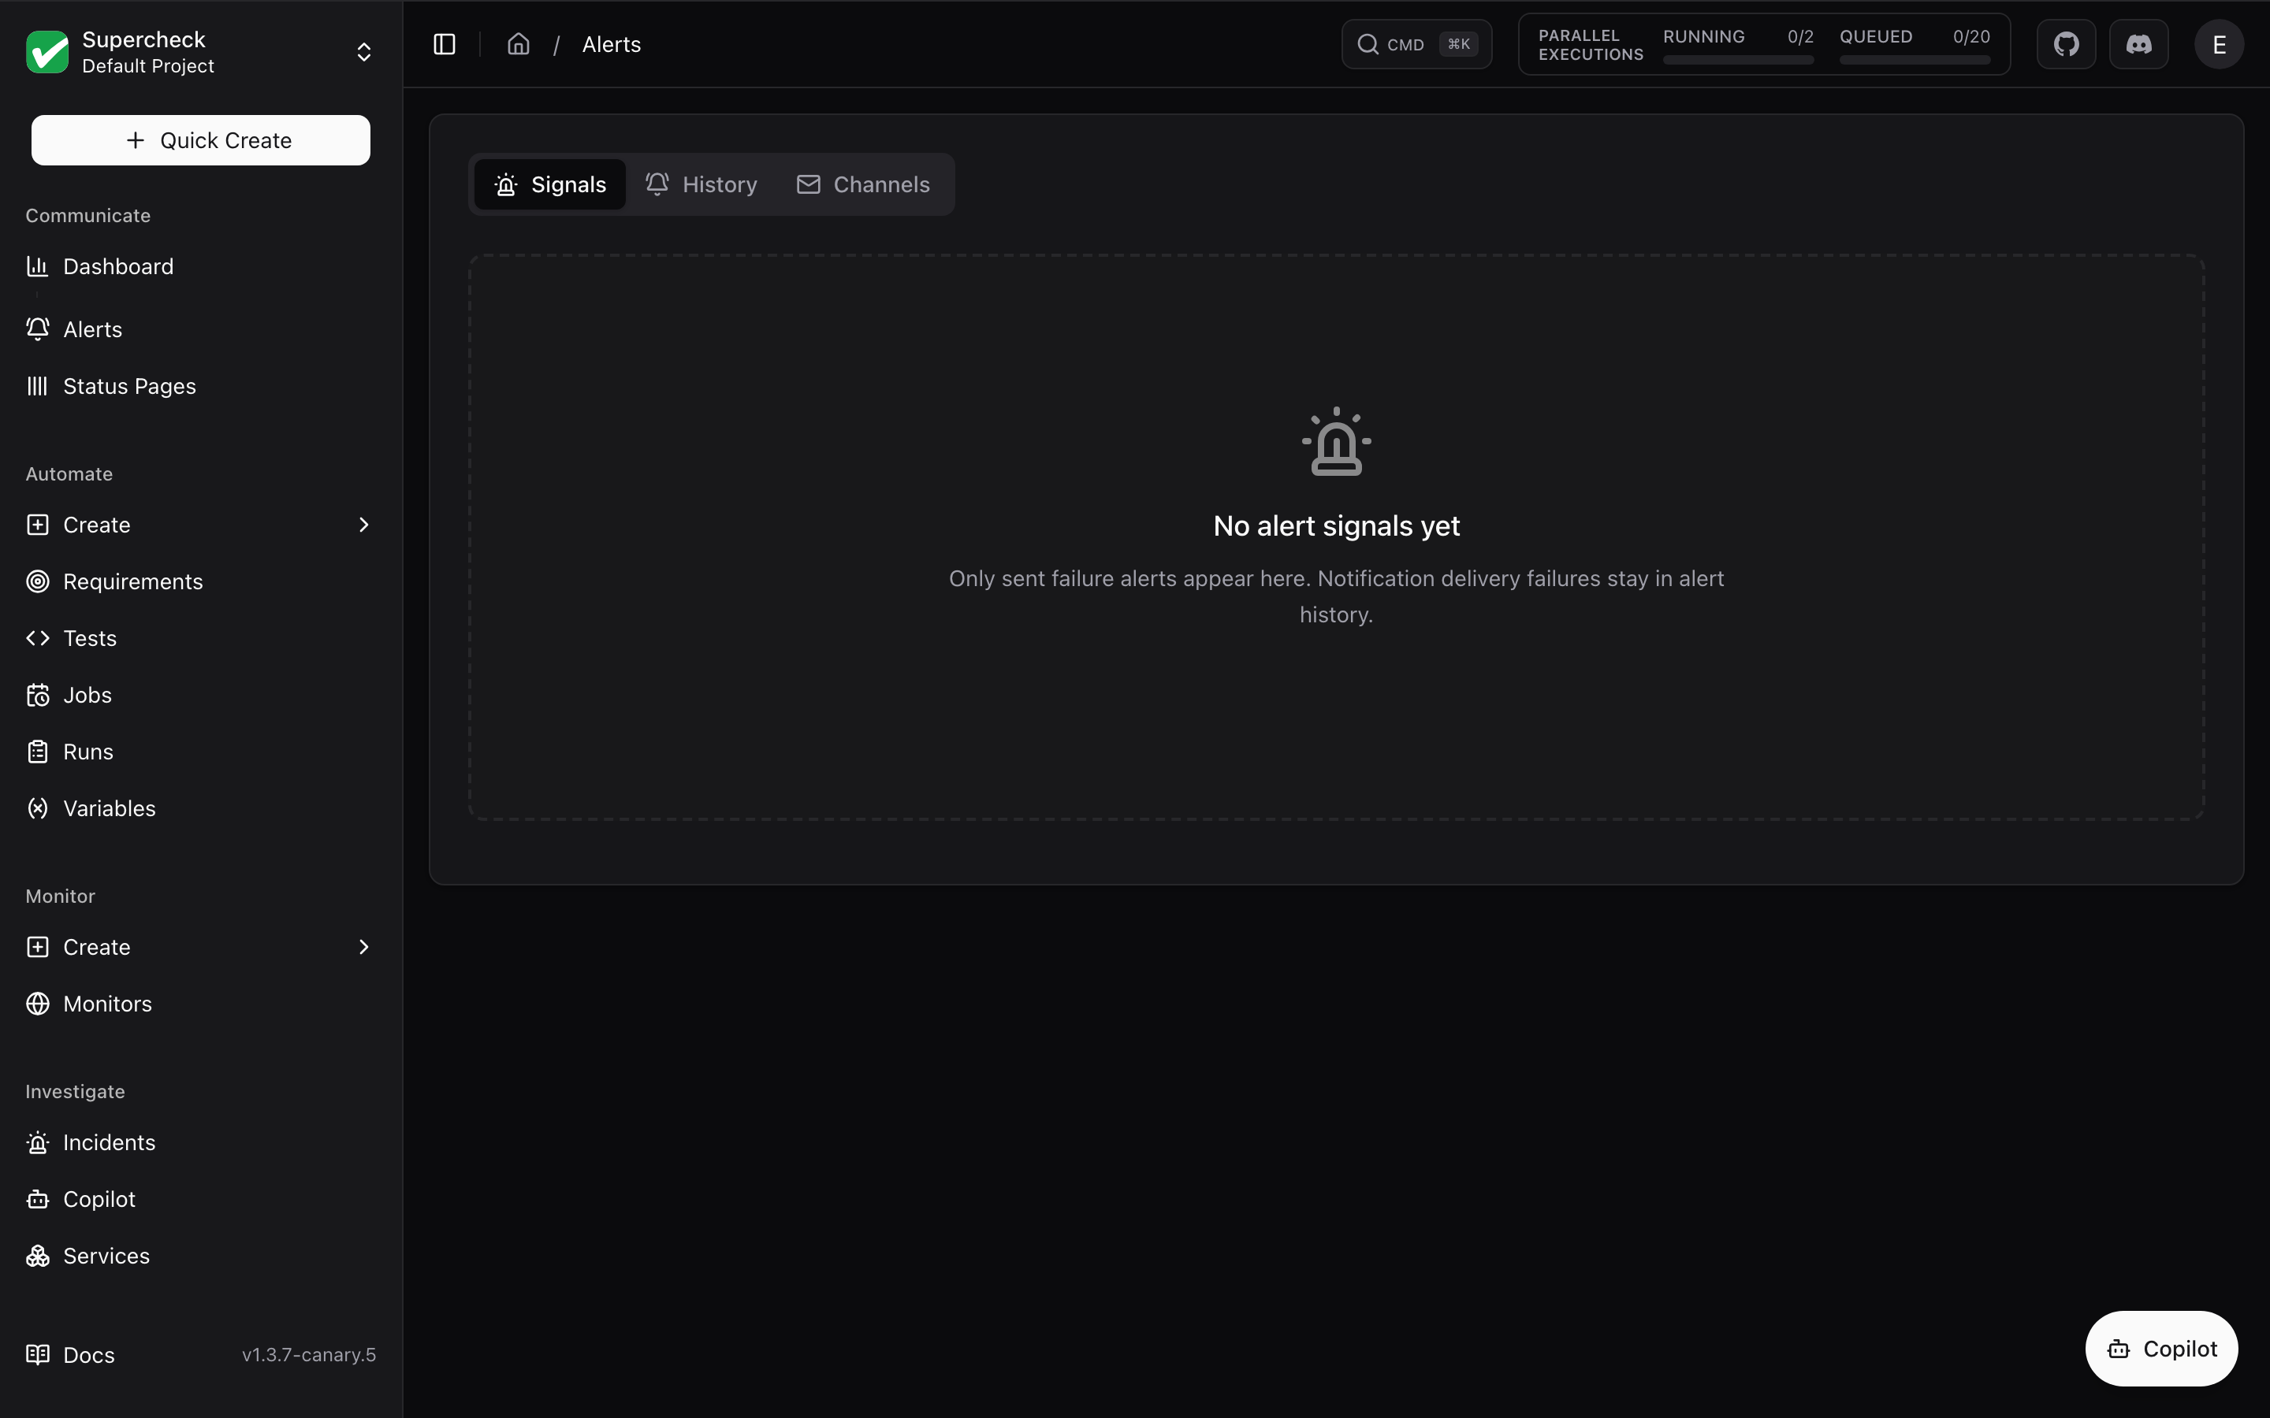Viewport: 2270px width, 1418px height.
Task: Open Docs in sidebar
Action: pos(71,1355)
